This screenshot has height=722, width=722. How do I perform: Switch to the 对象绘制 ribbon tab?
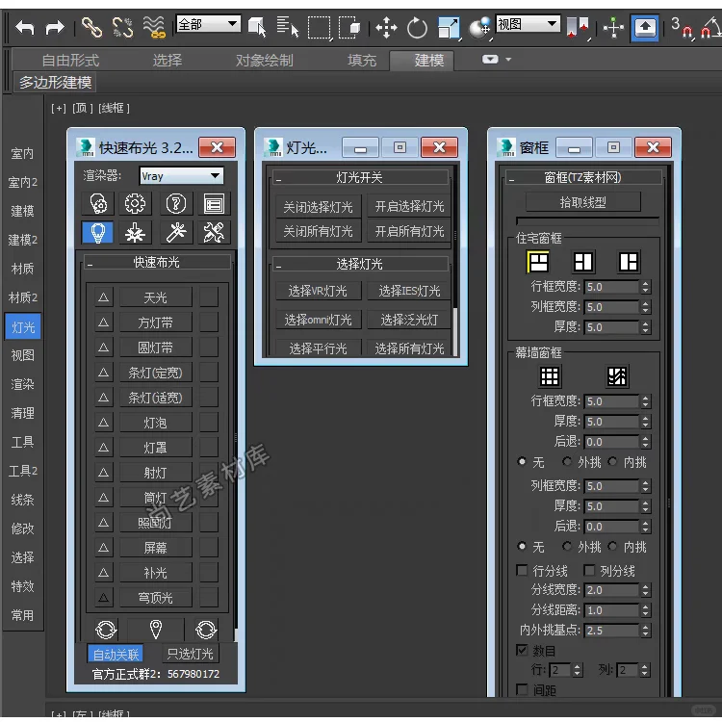265,61
